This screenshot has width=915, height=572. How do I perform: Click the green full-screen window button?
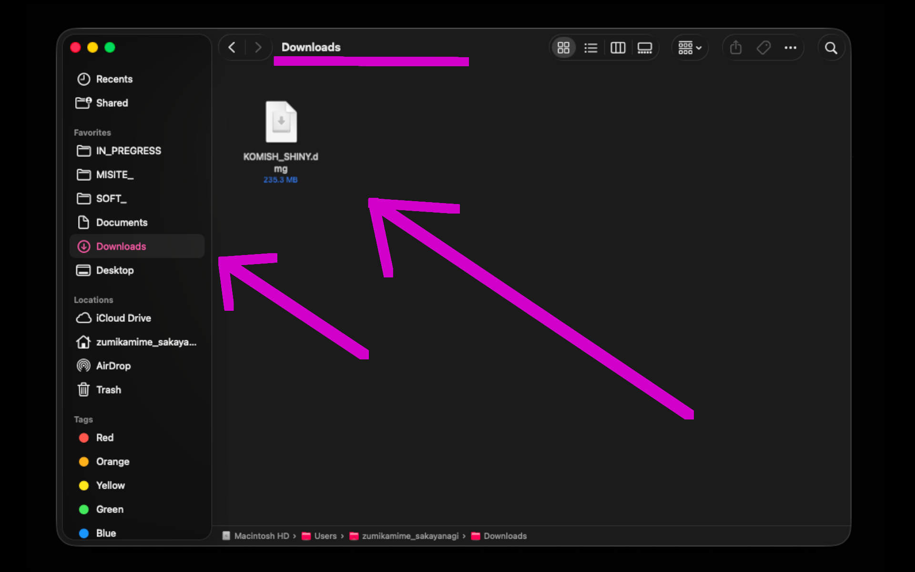[110, 47]
